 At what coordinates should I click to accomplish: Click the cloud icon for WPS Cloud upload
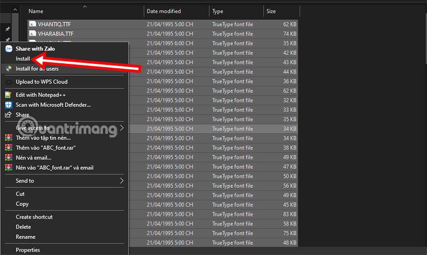9,82
